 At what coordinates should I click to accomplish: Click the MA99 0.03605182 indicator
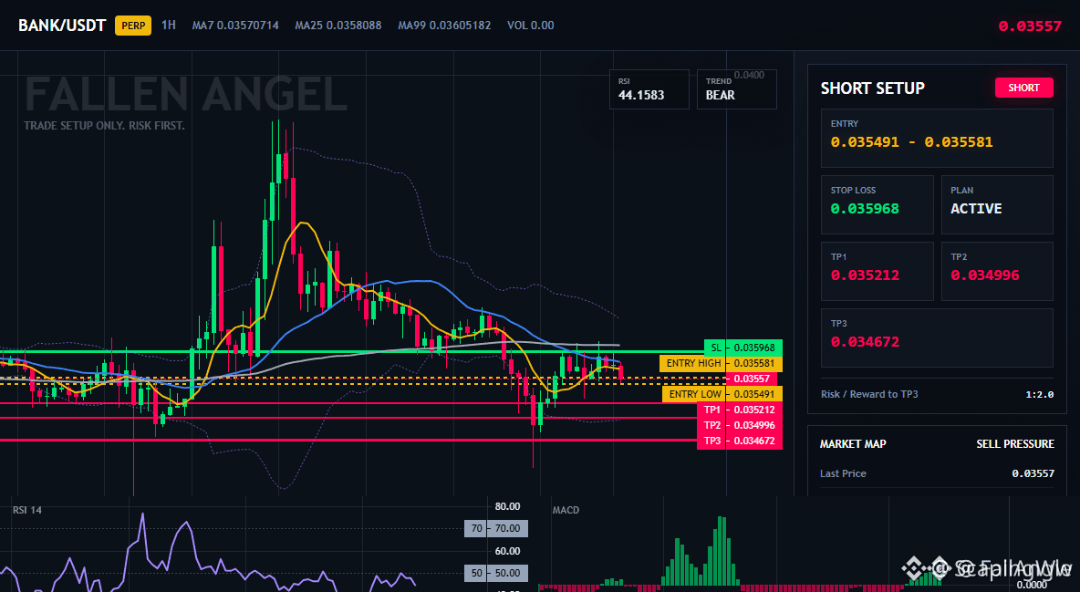tap(444, 26)
